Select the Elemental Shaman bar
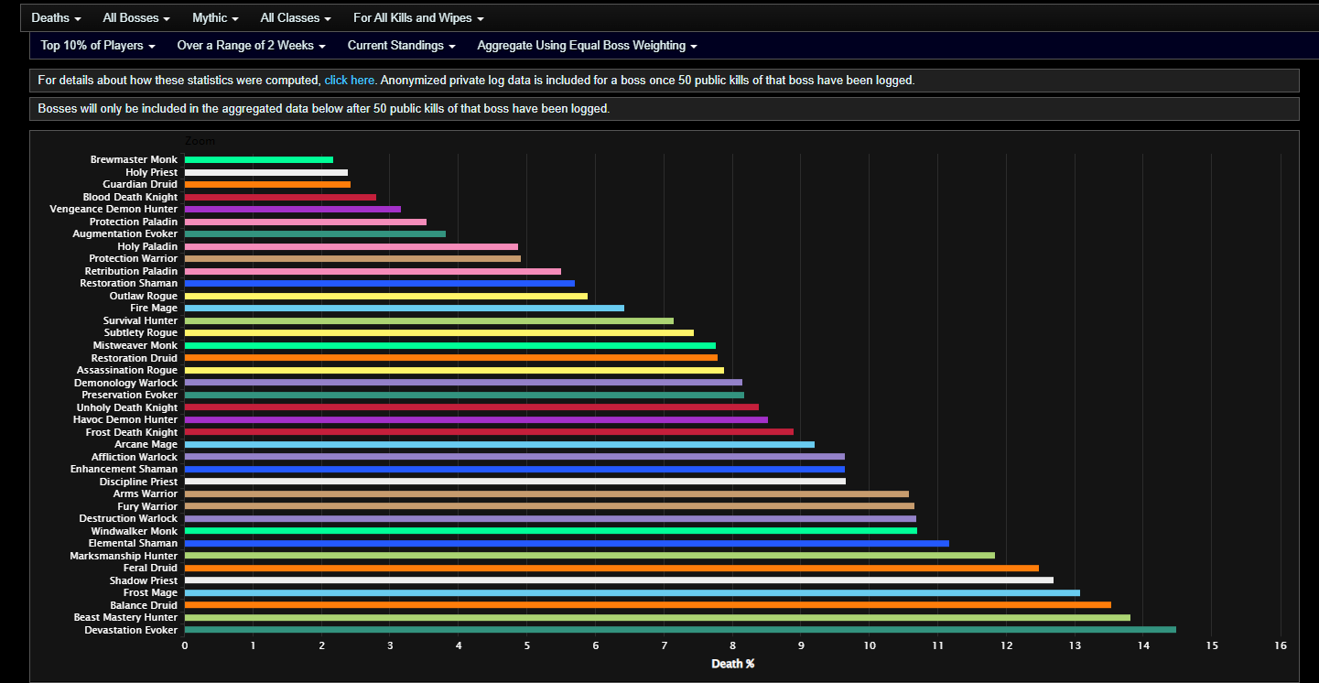The height and width of the screenshot is (683, 1319). [567, 543]
